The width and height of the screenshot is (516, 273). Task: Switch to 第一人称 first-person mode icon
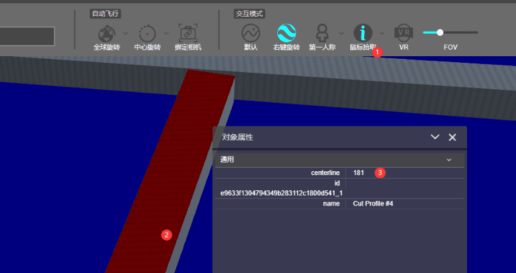pos(323,33)
